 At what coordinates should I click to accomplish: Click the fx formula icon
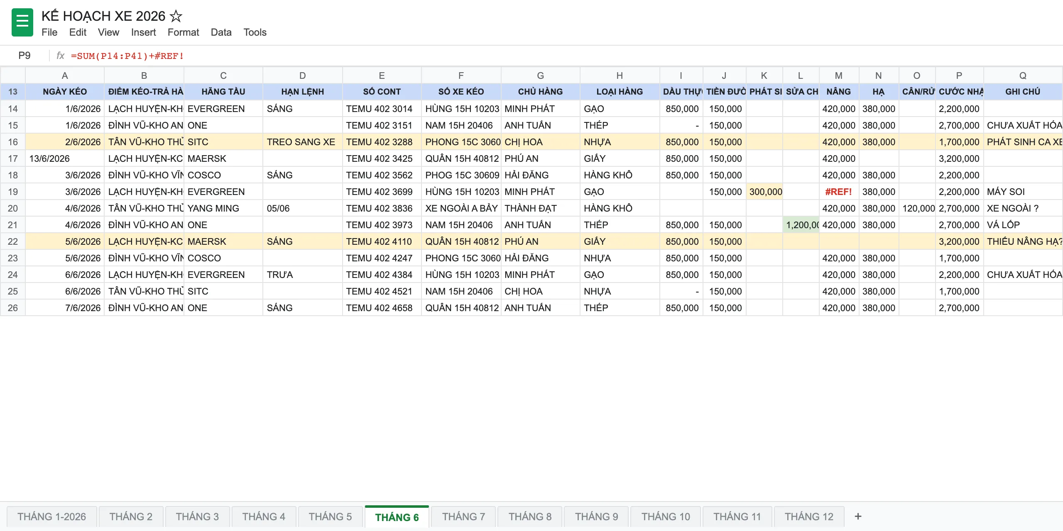tap(61, 56)
